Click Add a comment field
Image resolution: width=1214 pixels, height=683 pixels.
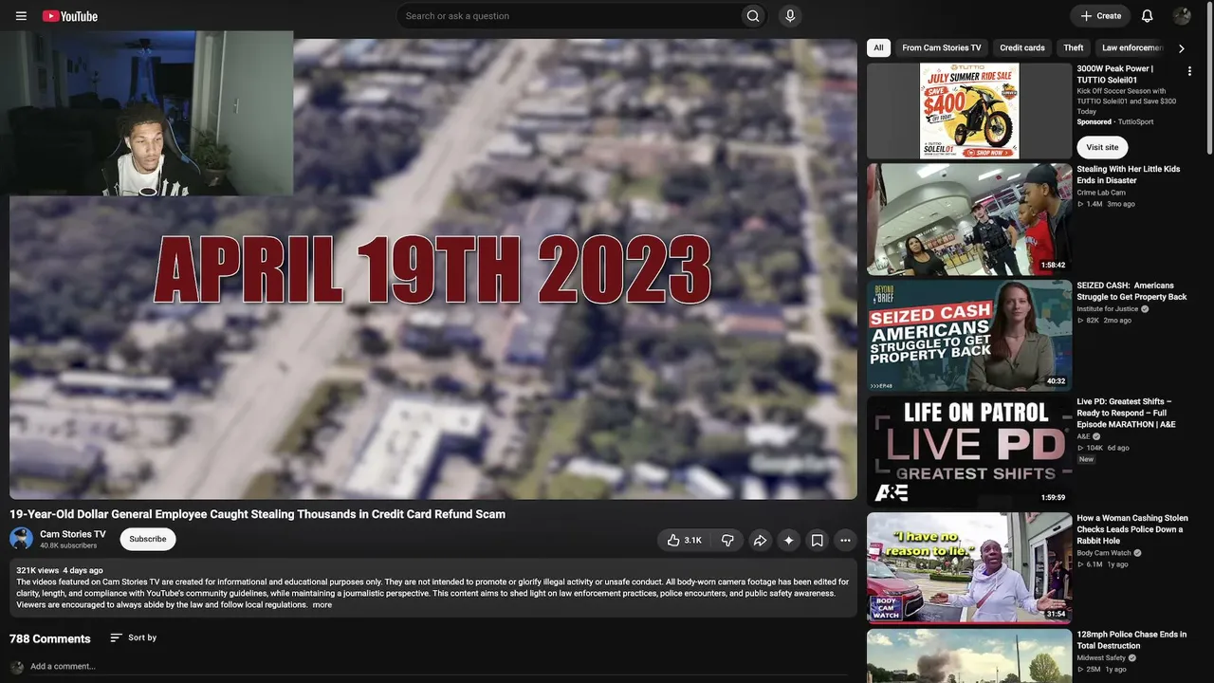(x=437, y=667)
